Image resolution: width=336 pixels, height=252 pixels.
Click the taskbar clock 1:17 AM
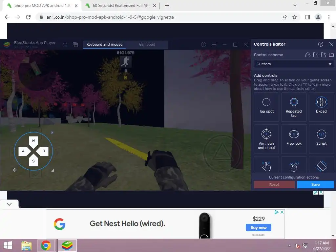coord(322,243)
